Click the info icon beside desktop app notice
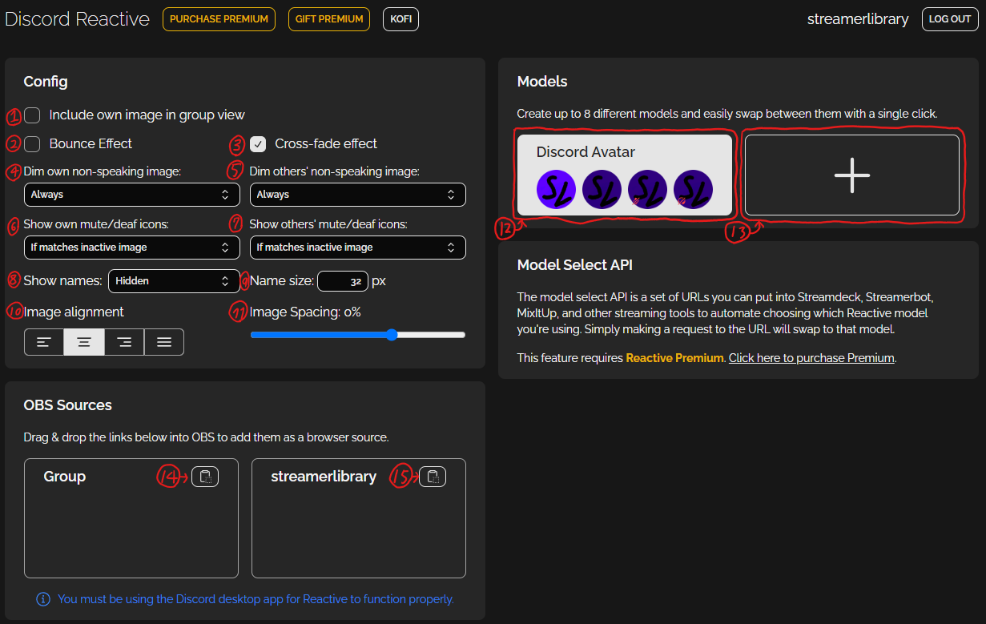 pyautogui.click(x=43, y=599)
